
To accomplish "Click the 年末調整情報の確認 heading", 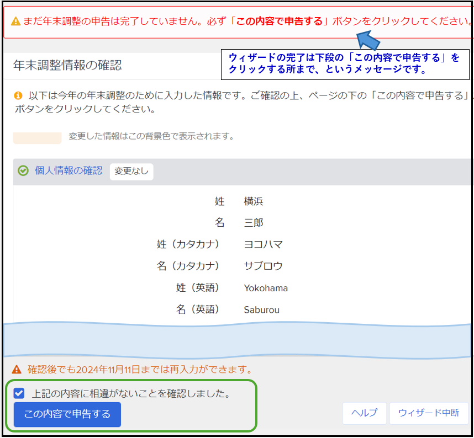I will click(67, 65).
